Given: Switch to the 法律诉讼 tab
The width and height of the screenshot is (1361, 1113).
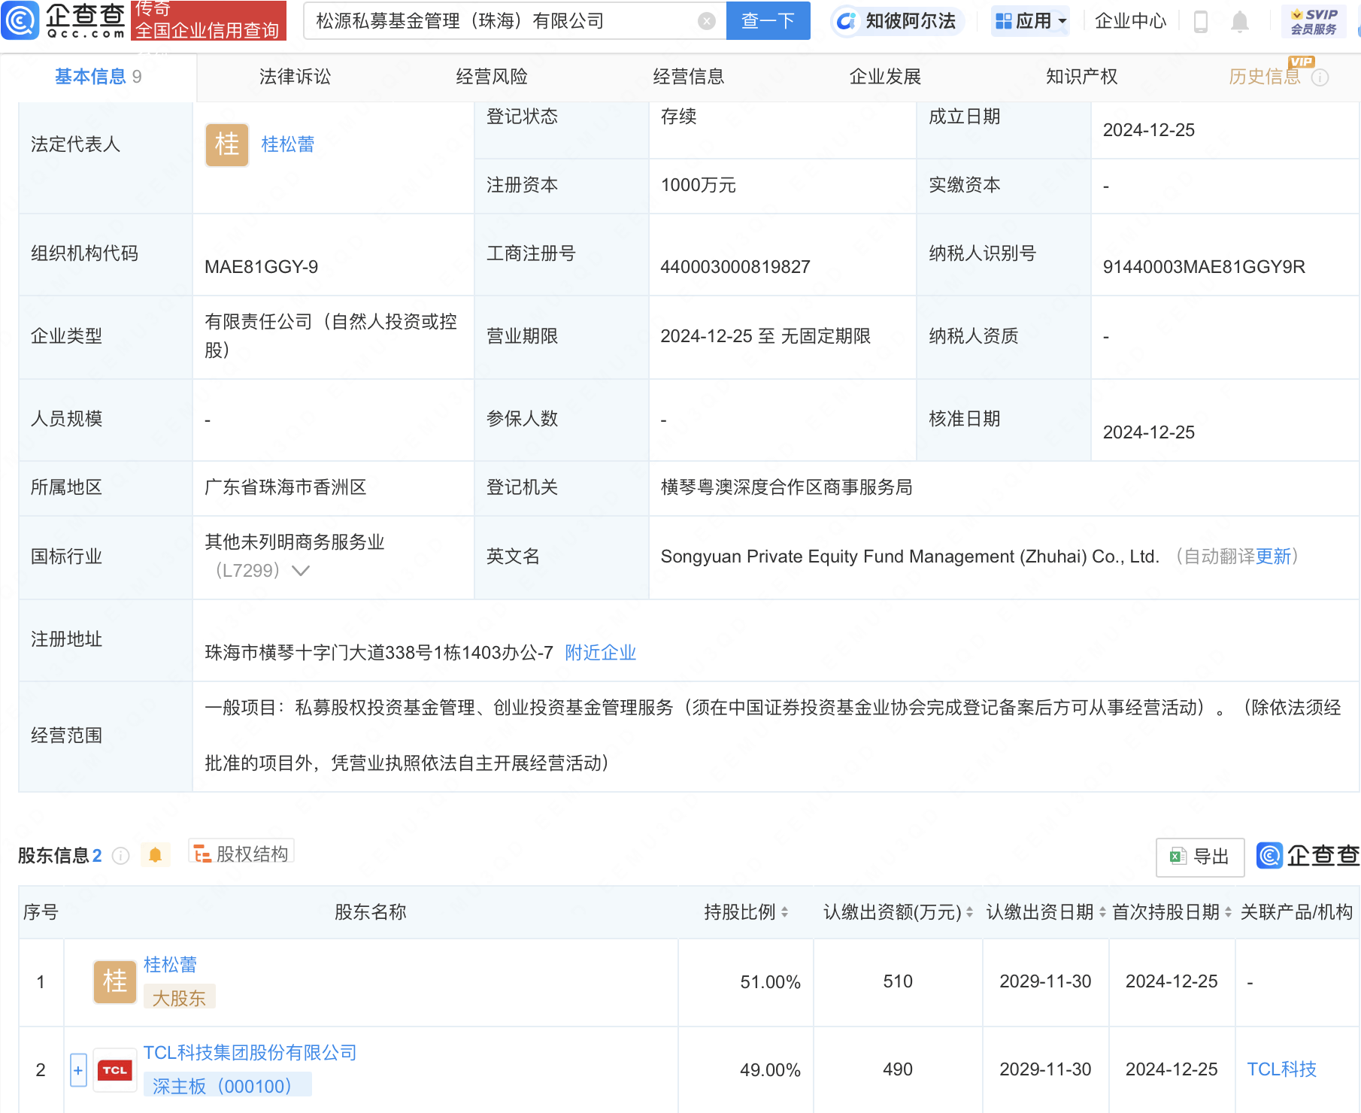Looking at the screenshot, I should tap(295, 77).
